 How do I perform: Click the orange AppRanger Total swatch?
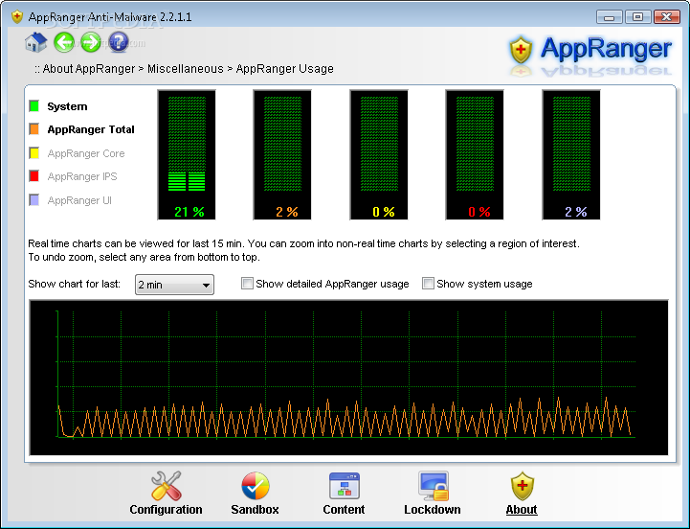click(33, 129)
